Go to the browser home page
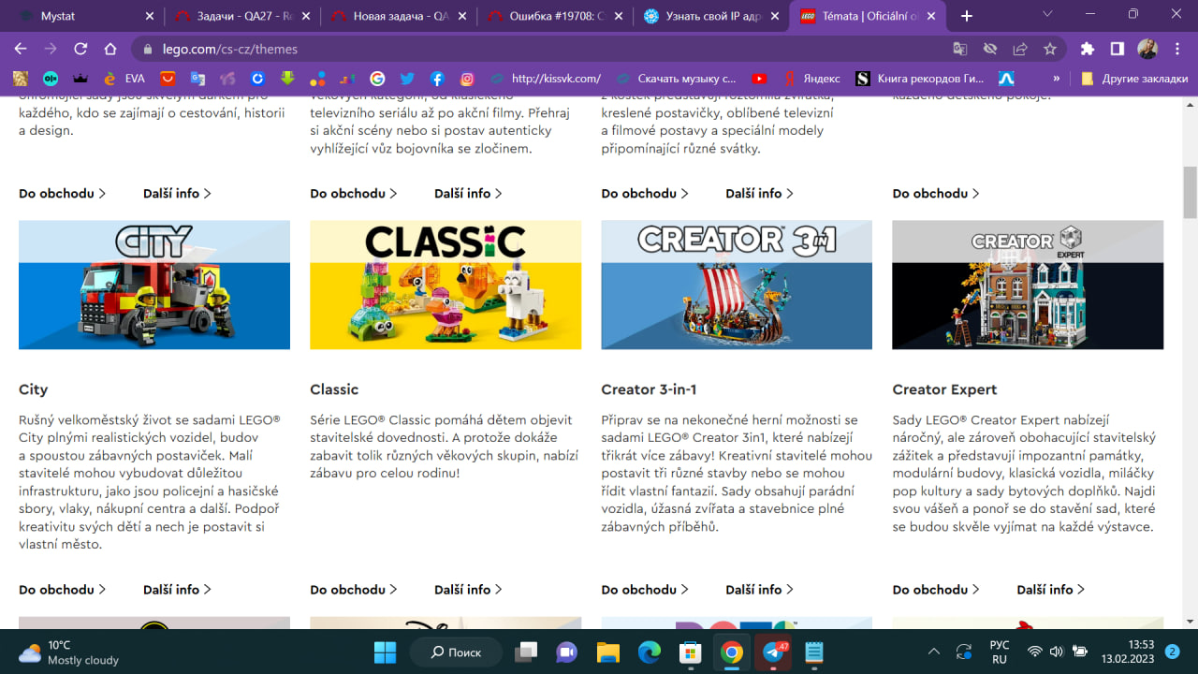The image size is (1198, 674). tap(110, 49)
